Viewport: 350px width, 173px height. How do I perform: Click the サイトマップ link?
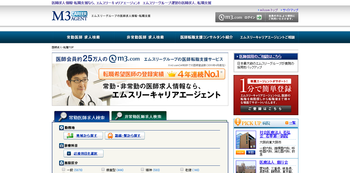(x=290, y=10)
